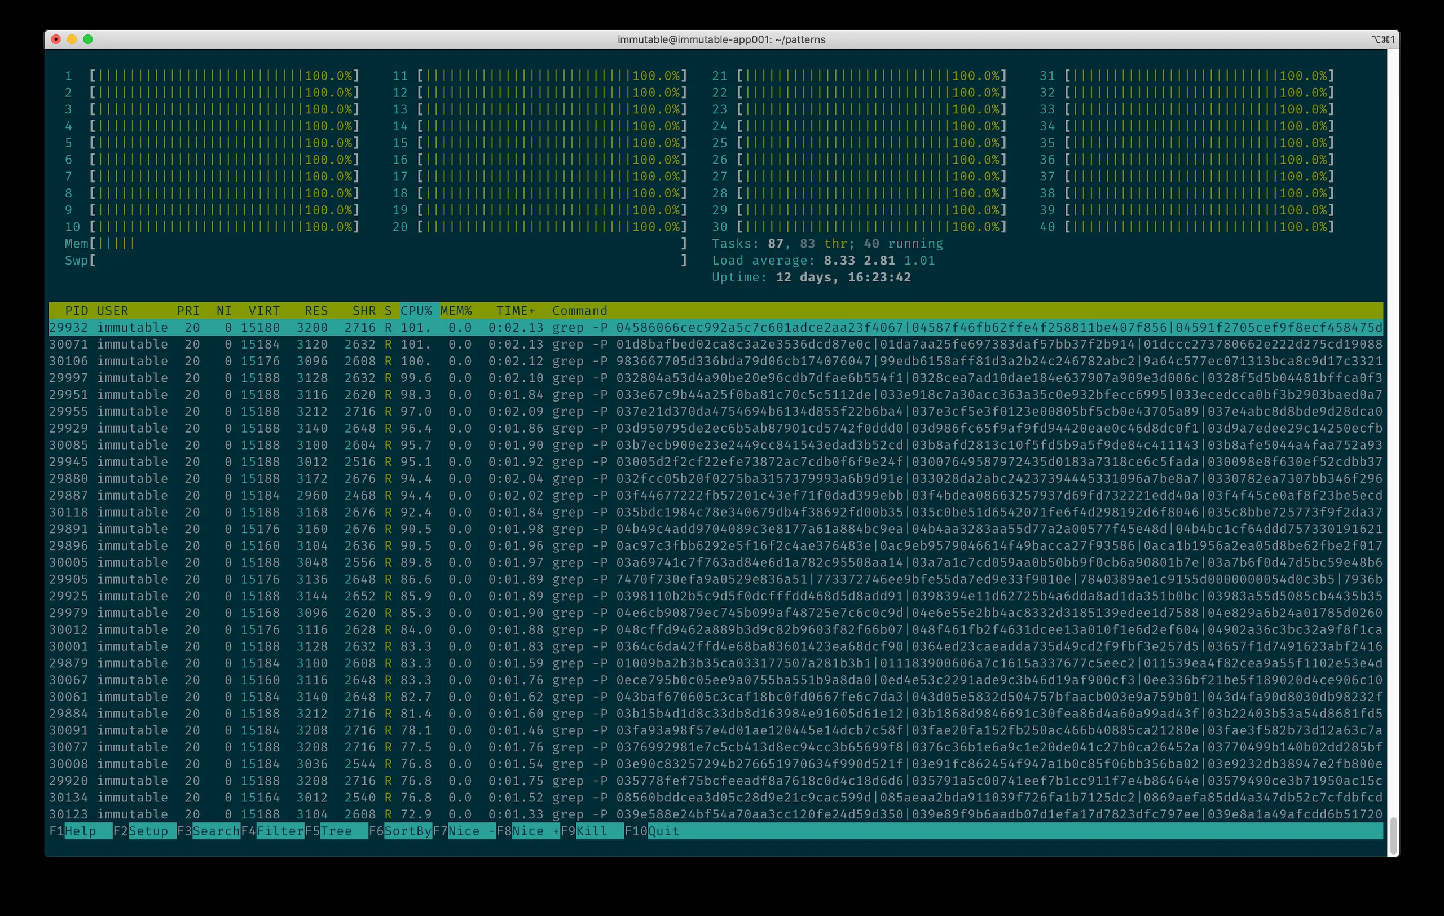Screen dimensions: 1444x916
Task: Click the SHR column header
Action: pos(364,311)
